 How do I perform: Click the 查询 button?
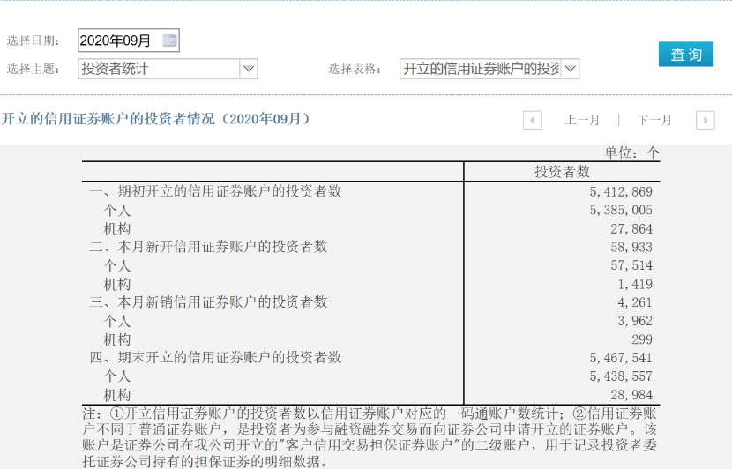(x=686, y=54)
